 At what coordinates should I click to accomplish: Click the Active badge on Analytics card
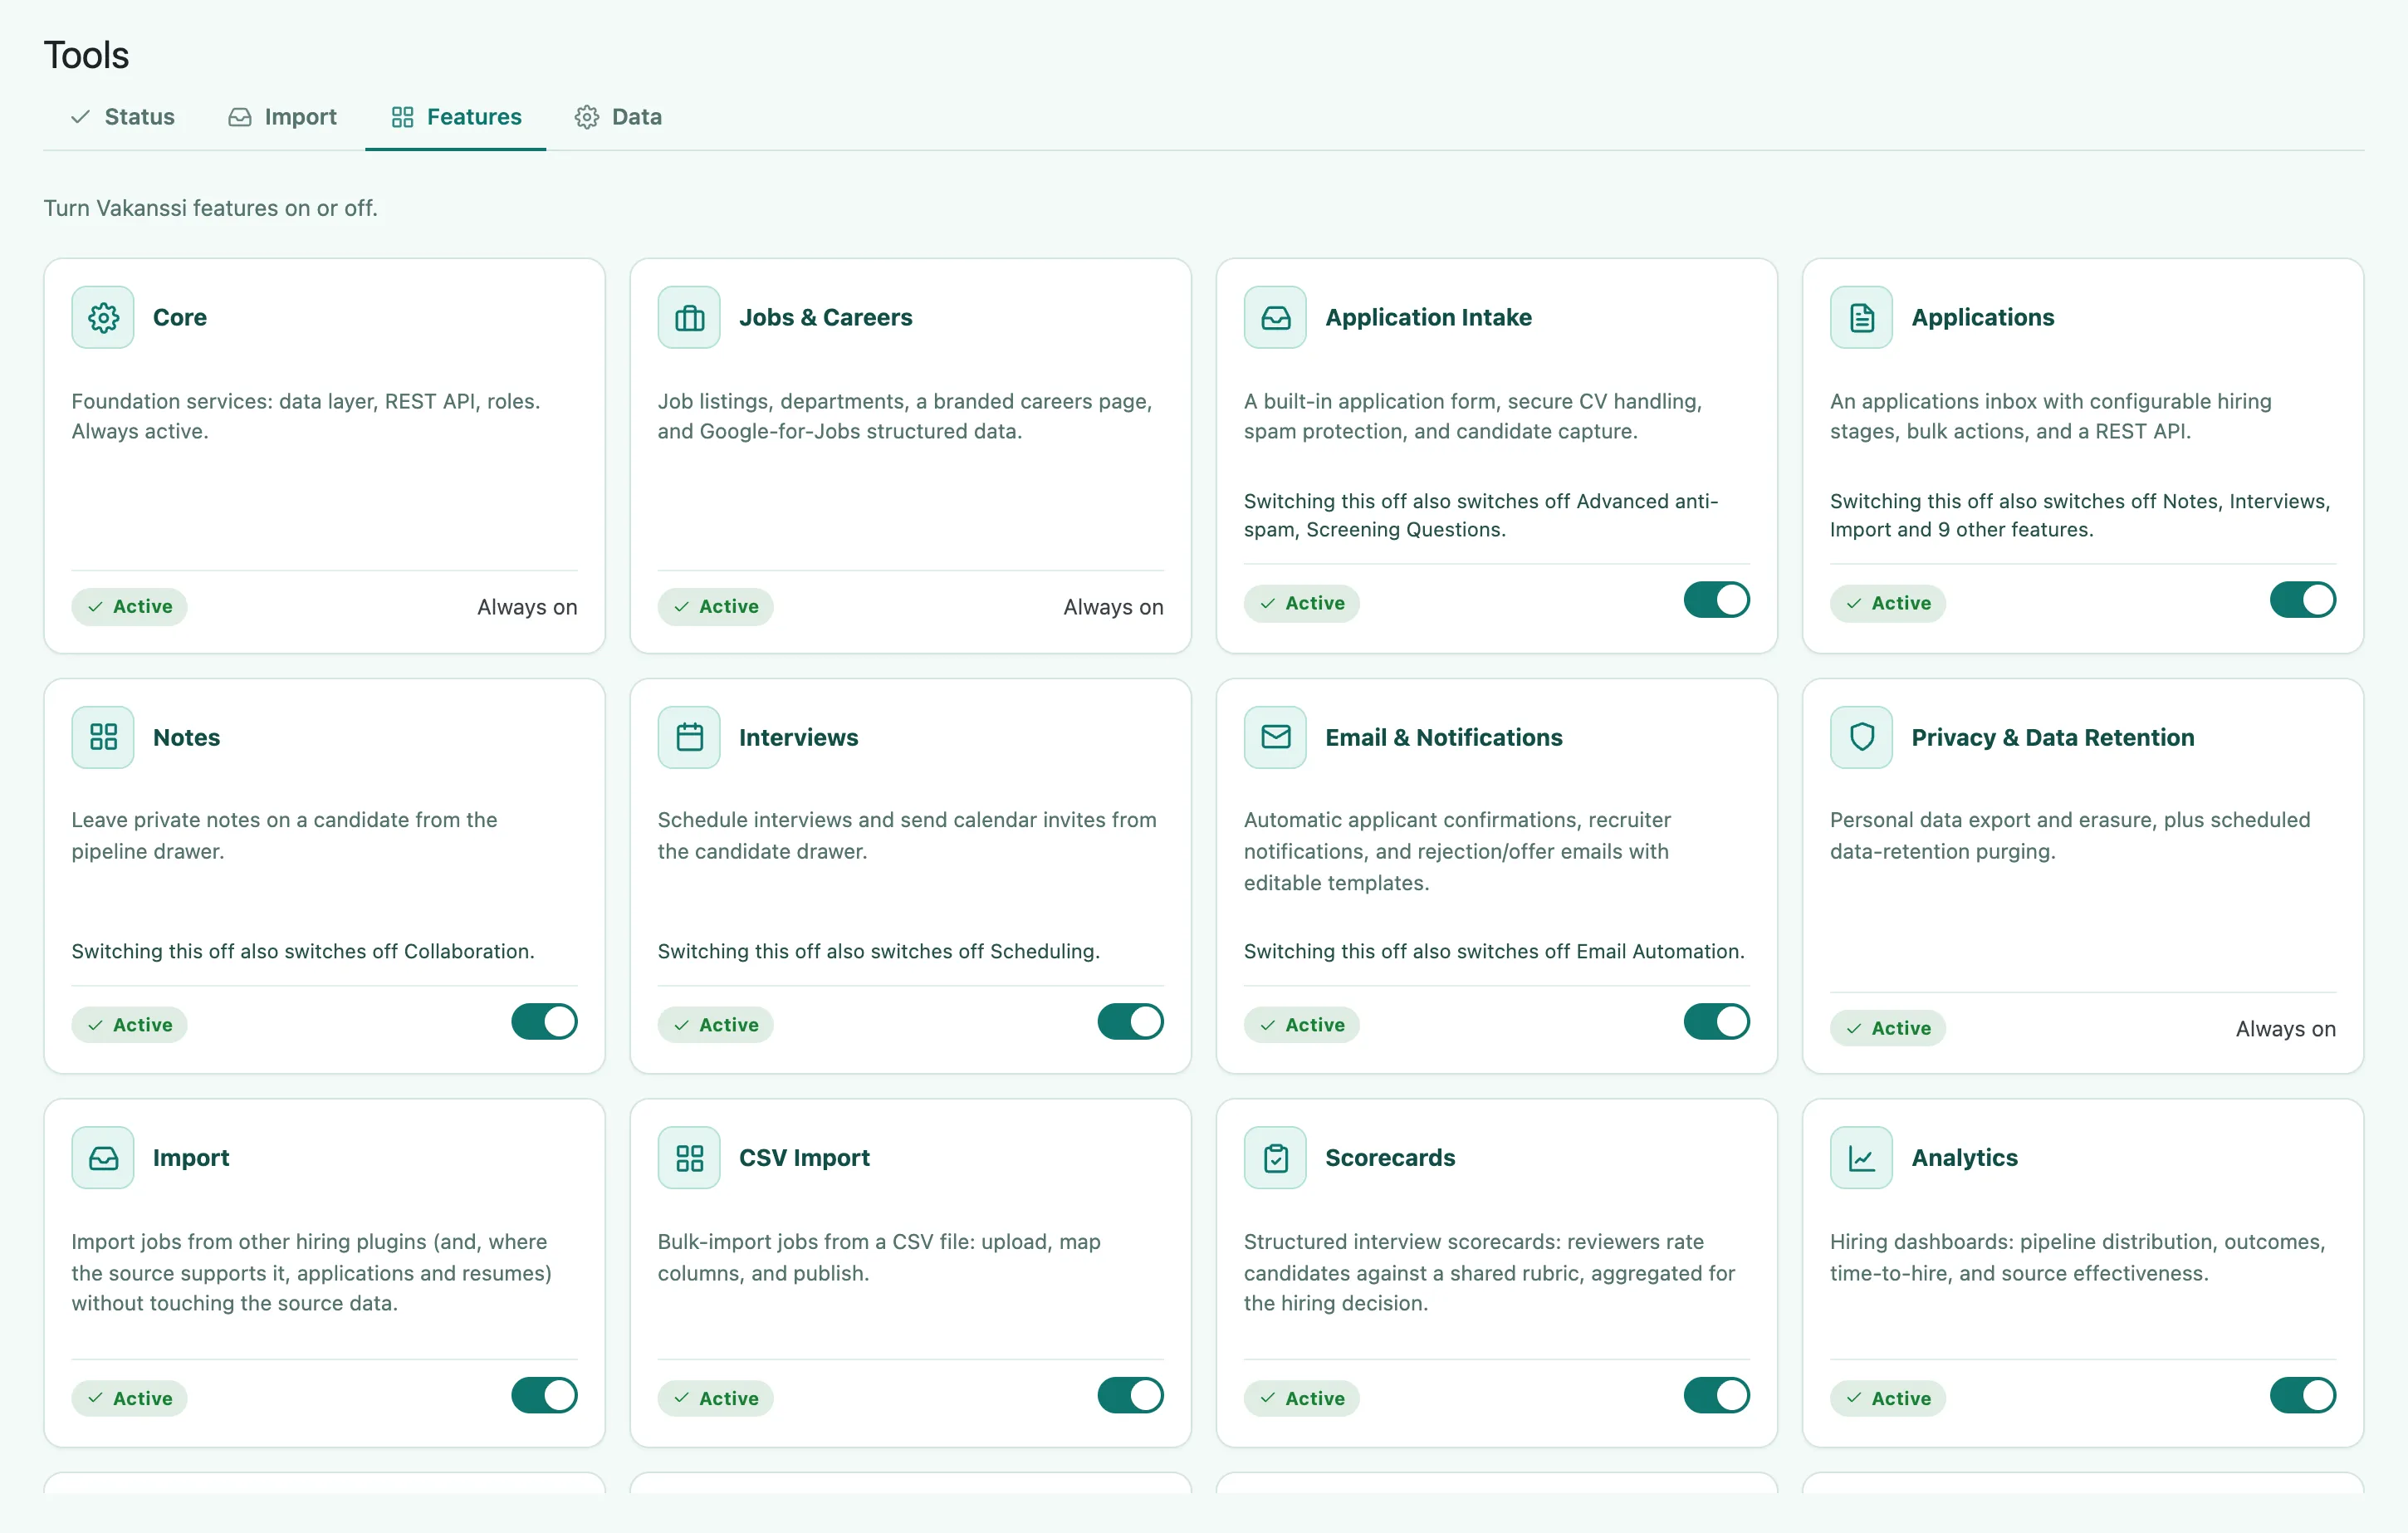click(1887, 1398)
